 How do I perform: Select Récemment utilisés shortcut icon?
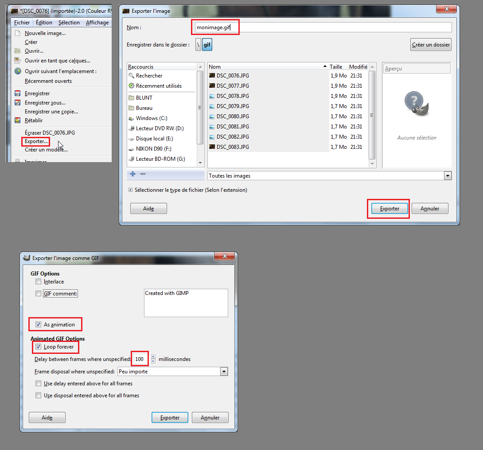[x=131, y=85]
